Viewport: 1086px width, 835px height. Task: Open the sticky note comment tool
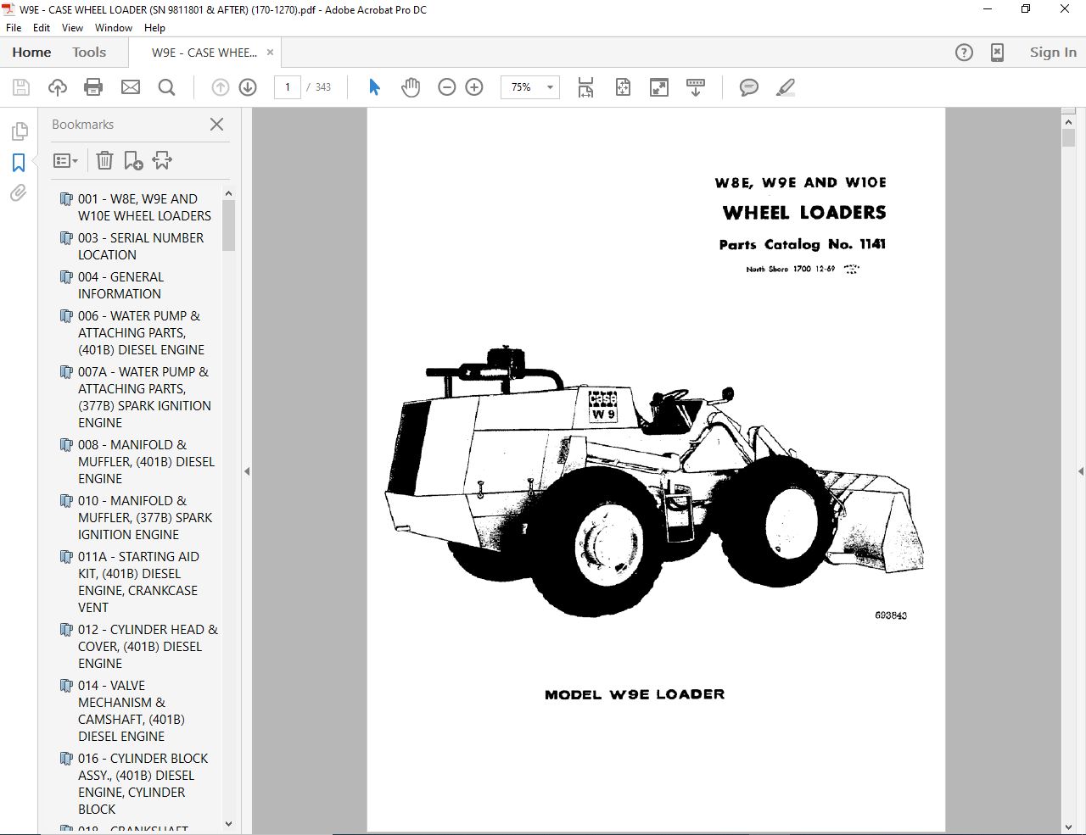[x=748, y=86]
